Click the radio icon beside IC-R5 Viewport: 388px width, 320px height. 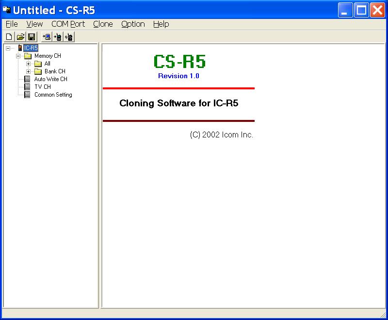click(x=20, y=48)
